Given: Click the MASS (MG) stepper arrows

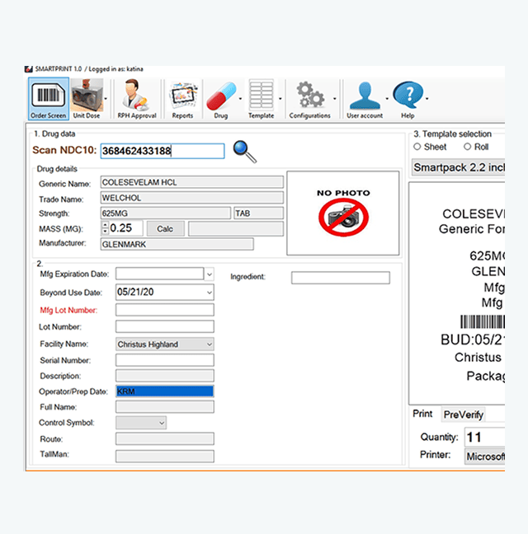Looking at the screenshot, I should click(x=105, y=228).
